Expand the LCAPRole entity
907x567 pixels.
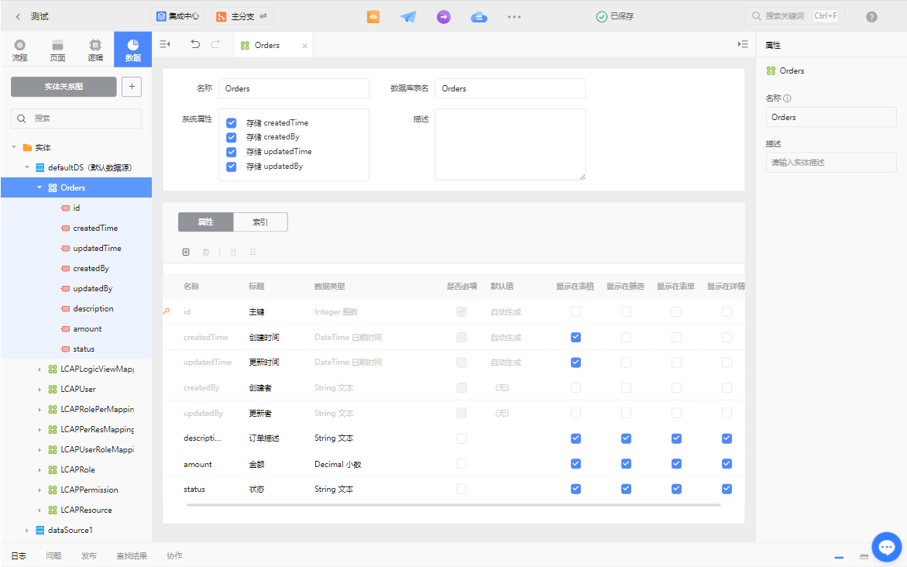(40, 470)
